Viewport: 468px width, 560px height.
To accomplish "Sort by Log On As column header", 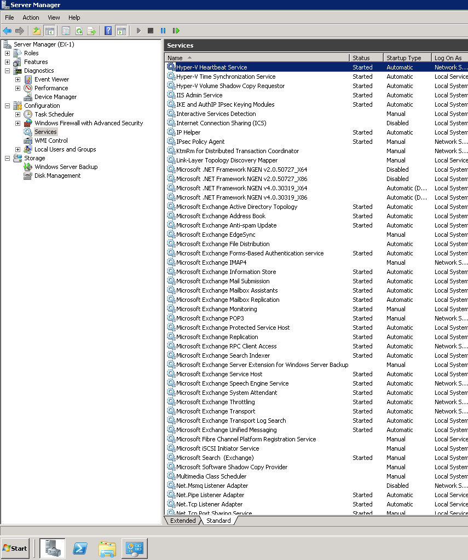I will point(450,58).
